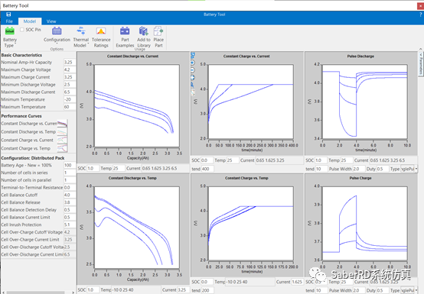Expand the Configuration dropdown arrow
The image size is (424, 294).
tap(57, 44)
